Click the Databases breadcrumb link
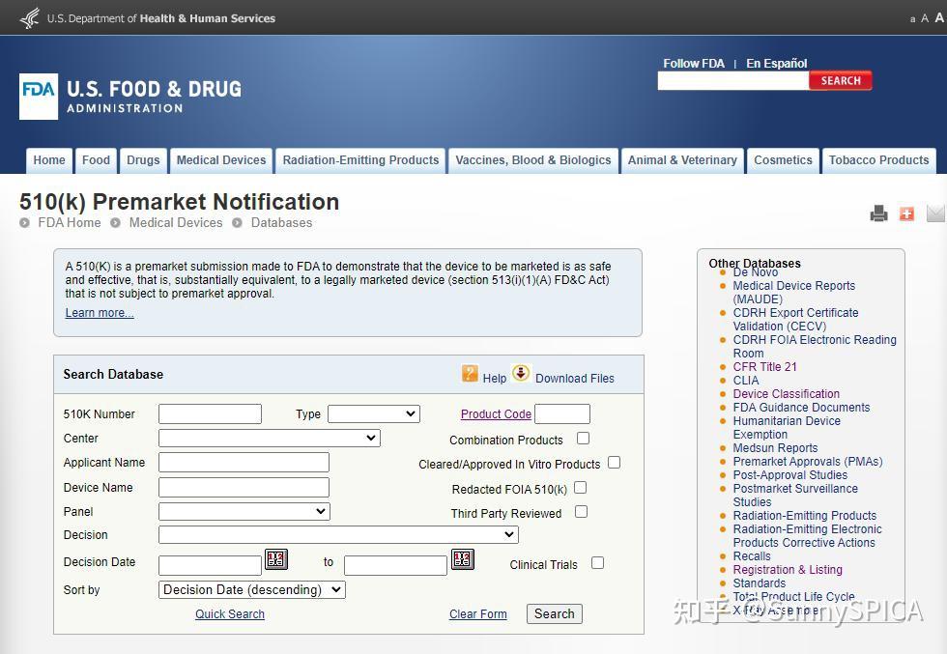 click(x=281, y=223)
